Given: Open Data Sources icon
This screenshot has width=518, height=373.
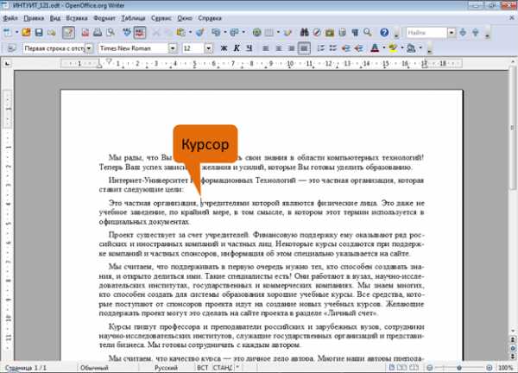Looking at the screenshot, I should [x=342, y=32].
